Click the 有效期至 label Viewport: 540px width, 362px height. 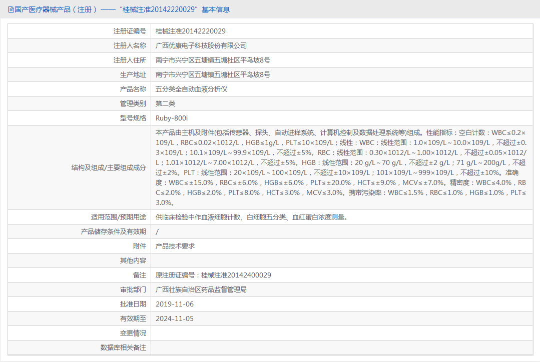[x=133, y=318]
